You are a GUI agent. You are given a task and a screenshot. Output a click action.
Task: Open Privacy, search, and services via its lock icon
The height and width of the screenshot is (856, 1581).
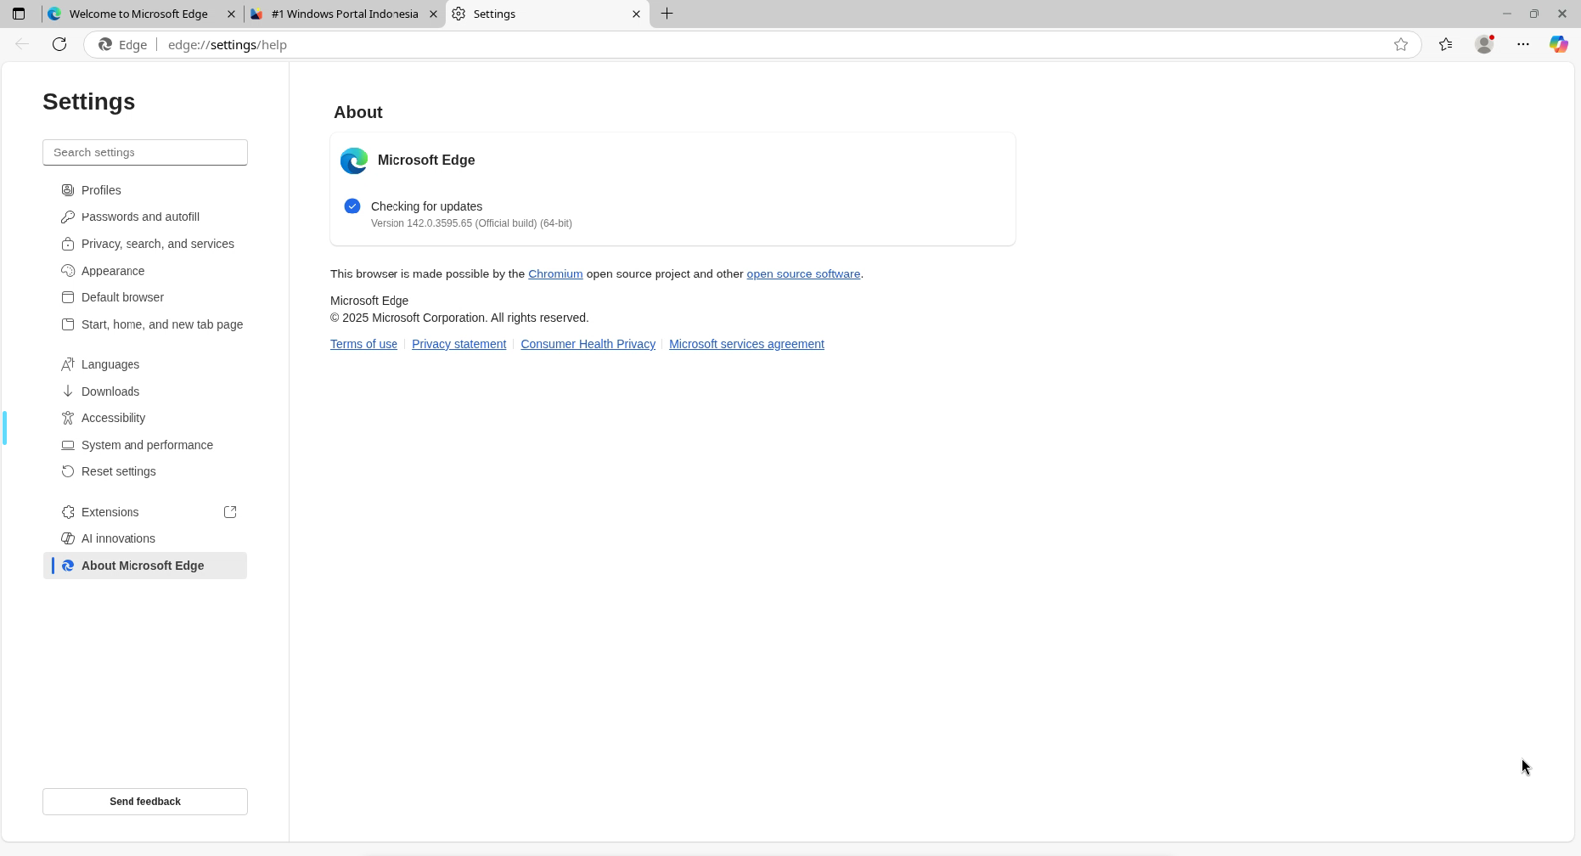68,244
